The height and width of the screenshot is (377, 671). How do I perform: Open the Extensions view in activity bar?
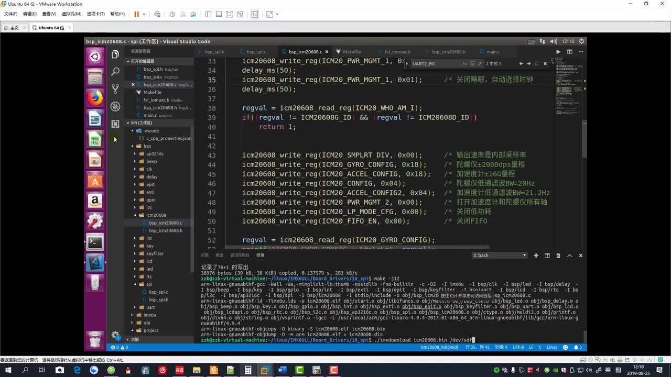coord(115,124)
